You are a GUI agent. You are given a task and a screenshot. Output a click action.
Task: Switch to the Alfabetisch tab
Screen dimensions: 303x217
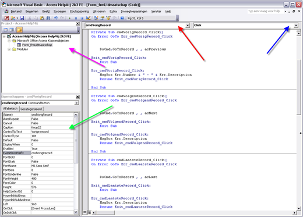(10, 109)
